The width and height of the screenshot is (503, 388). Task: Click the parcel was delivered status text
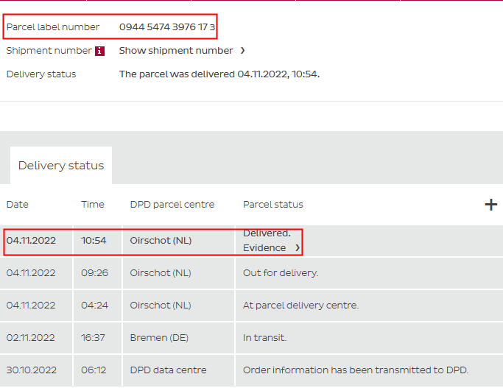[219, 74]
